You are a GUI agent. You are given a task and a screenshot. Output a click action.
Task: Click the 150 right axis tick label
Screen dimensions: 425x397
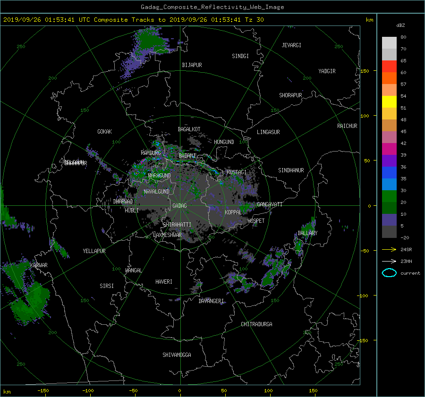(365, 71)
